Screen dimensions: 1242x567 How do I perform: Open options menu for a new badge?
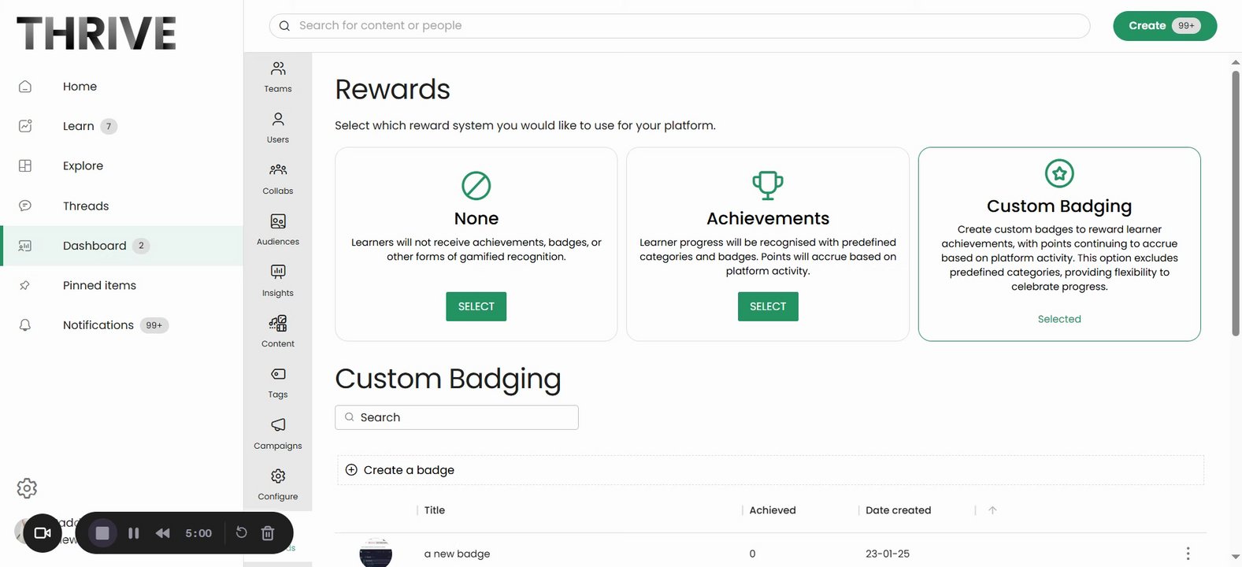click(1188, 554)
